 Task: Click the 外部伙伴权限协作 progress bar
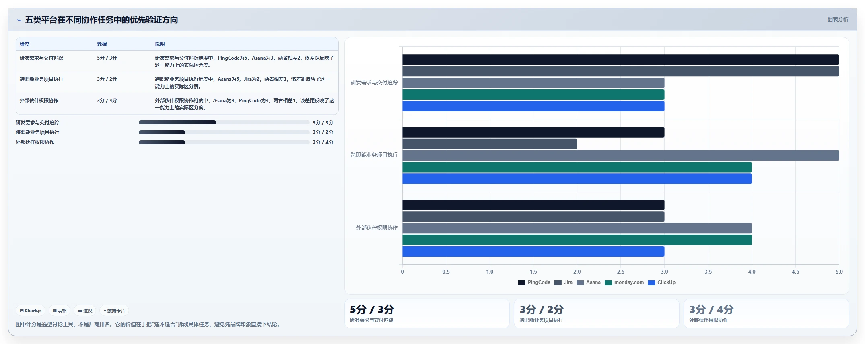tap(224, 142)
